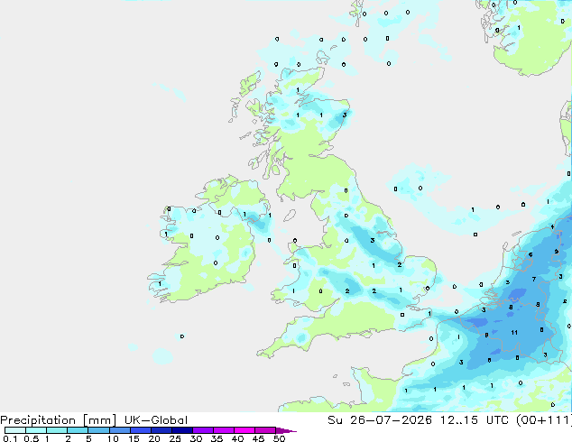Click the legend label "45"
The width and height of the screenshot is (572, 442).
(258, 438)
